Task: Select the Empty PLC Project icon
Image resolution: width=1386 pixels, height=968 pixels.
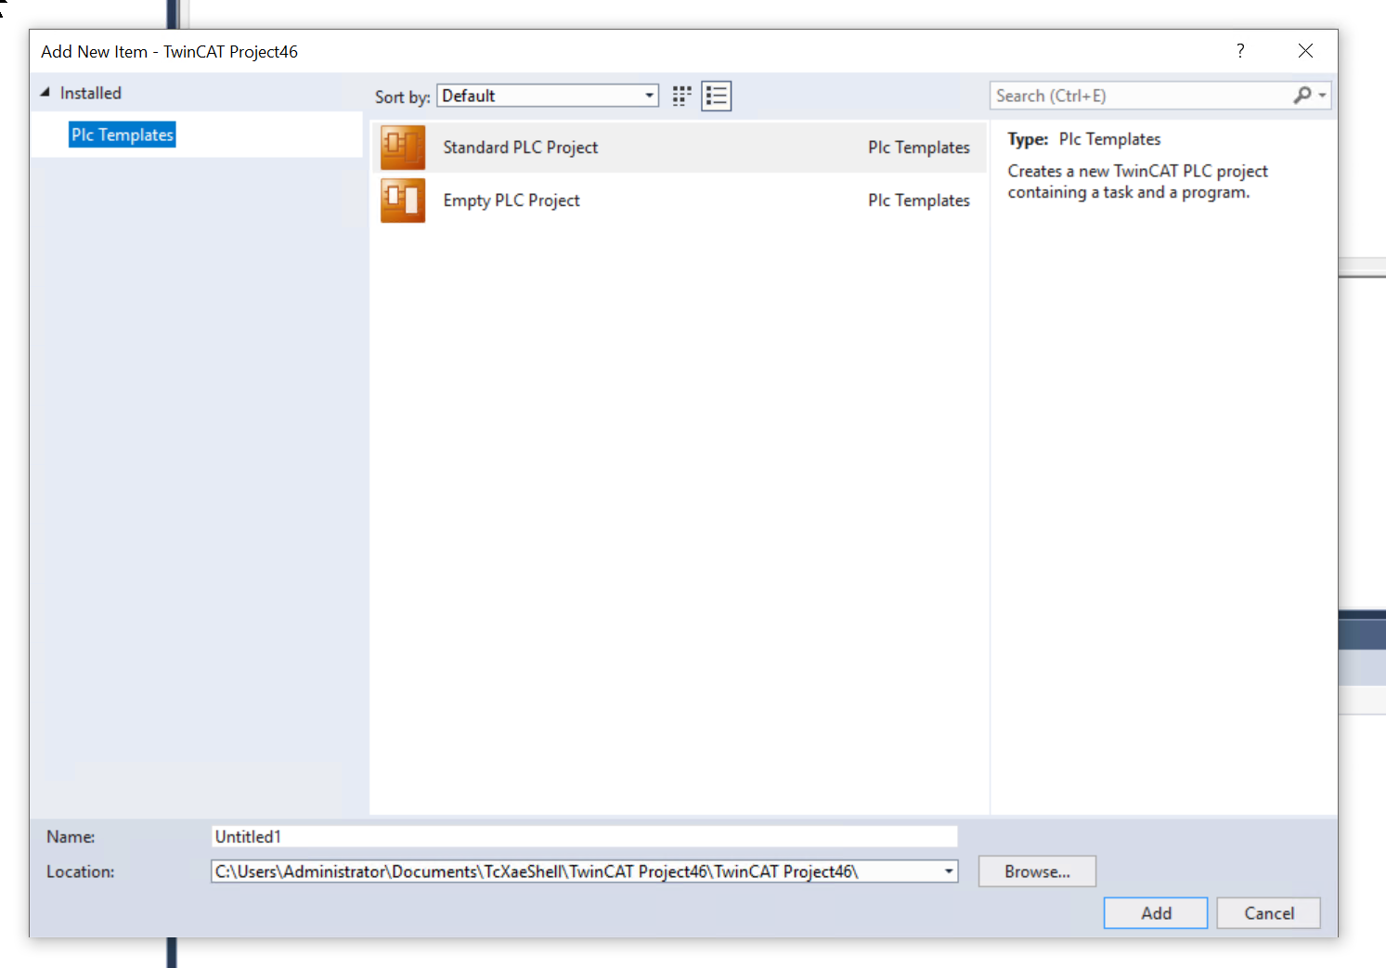Action: (x=403, y=200)
